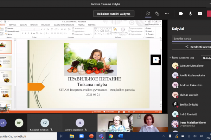Click the EV avatar of Elvinas
Screen dimensions: 211x140
tap(175, 95)
